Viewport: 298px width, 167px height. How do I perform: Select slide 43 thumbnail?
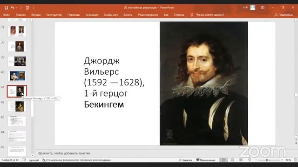[x=17, y=121]
